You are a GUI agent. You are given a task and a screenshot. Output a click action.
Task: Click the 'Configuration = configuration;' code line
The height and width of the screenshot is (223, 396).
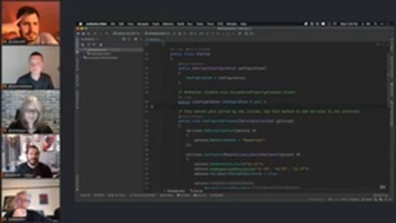(x=216, y=78)
